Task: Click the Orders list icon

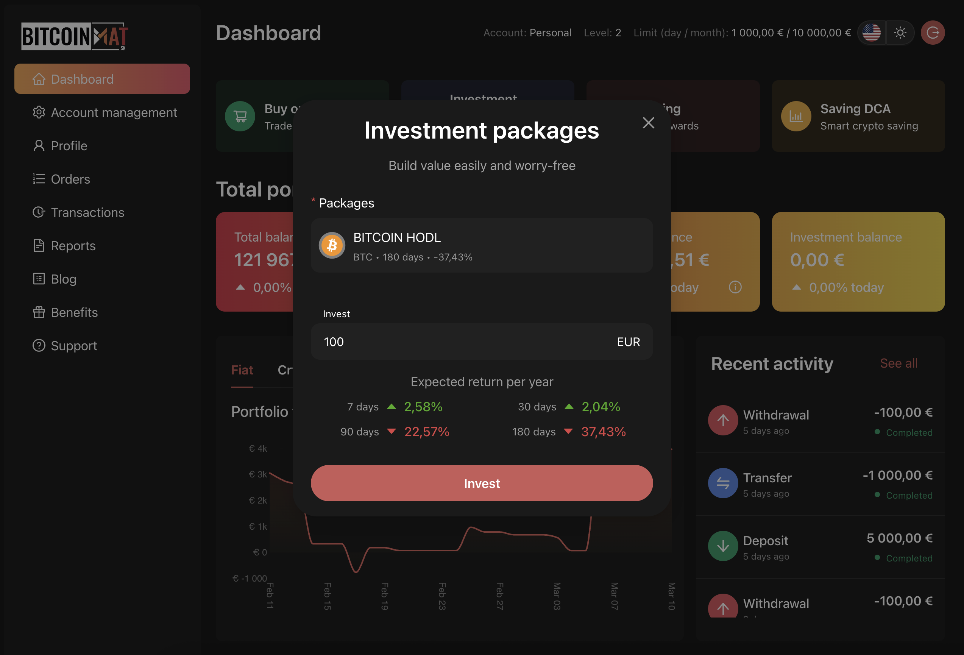Action: click(x=39, y=179)
